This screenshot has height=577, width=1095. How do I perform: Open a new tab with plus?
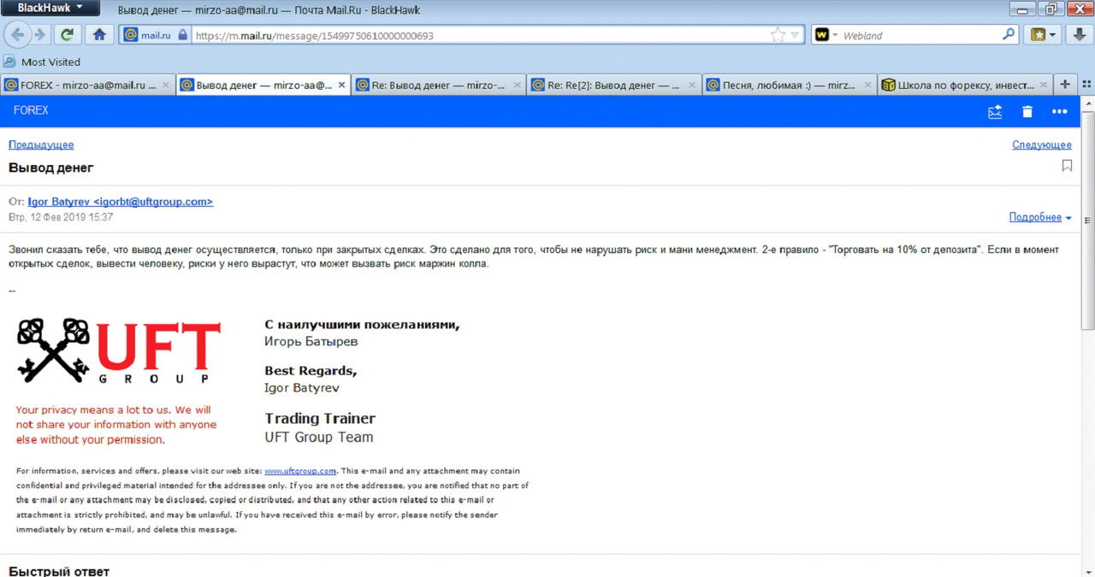(1065, 84)
